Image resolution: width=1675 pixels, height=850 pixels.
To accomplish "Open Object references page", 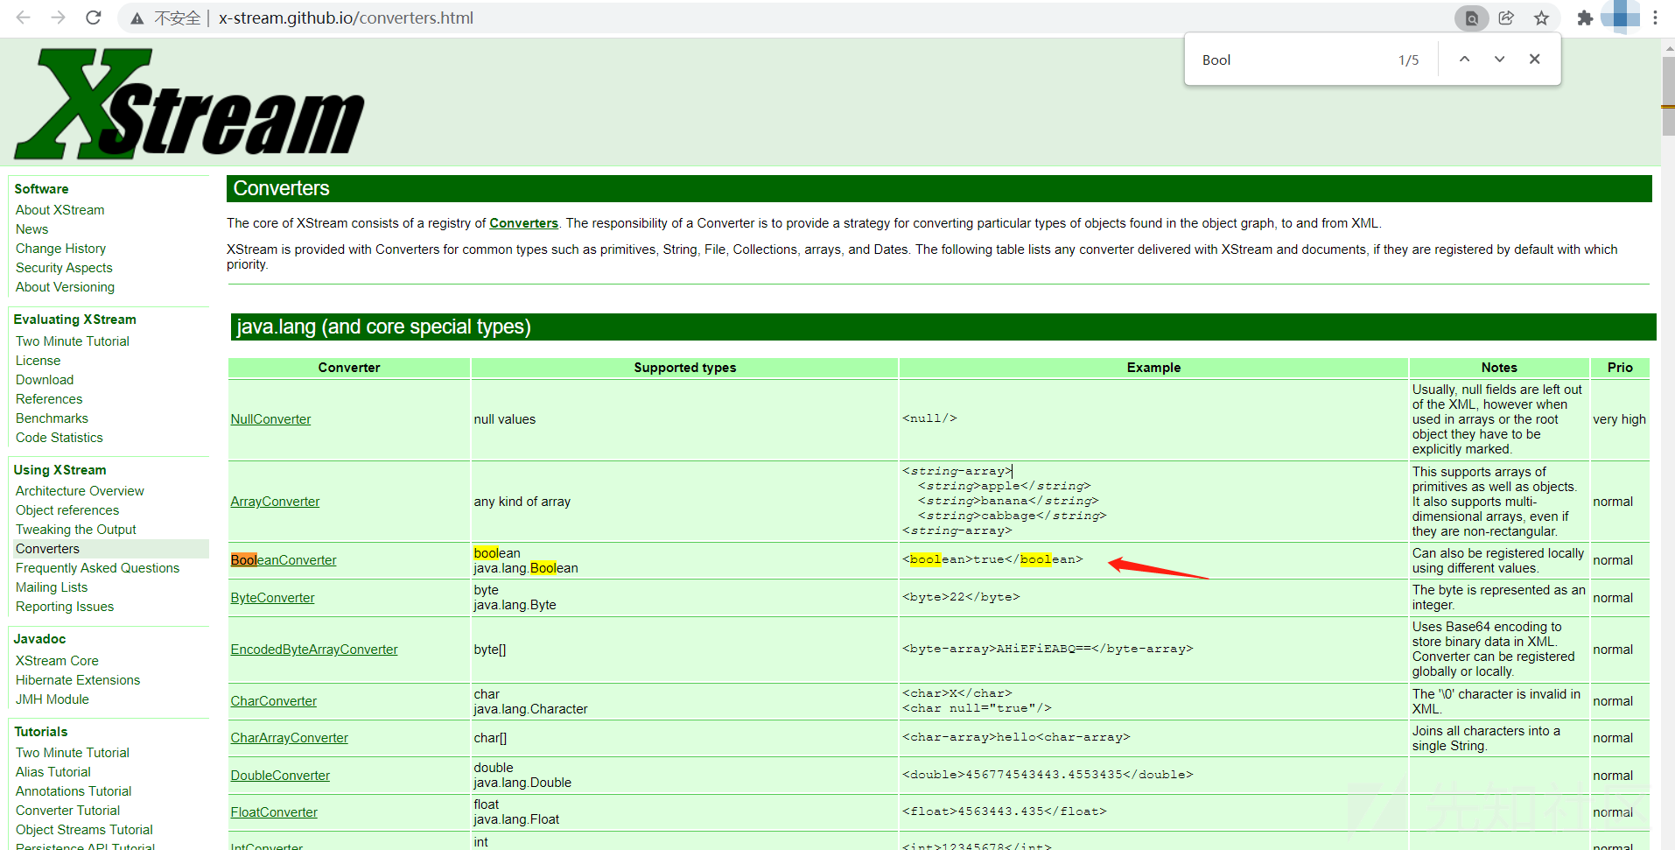I will [x=67, y=510].
